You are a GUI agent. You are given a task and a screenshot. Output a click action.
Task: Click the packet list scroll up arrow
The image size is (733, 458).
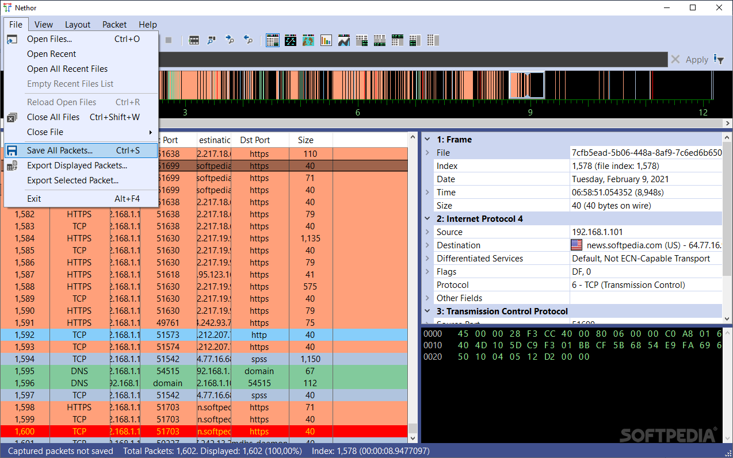[x=413, y=137]
